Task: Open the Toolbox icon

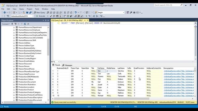Action: pyautogui.click(x=134, y=12)
